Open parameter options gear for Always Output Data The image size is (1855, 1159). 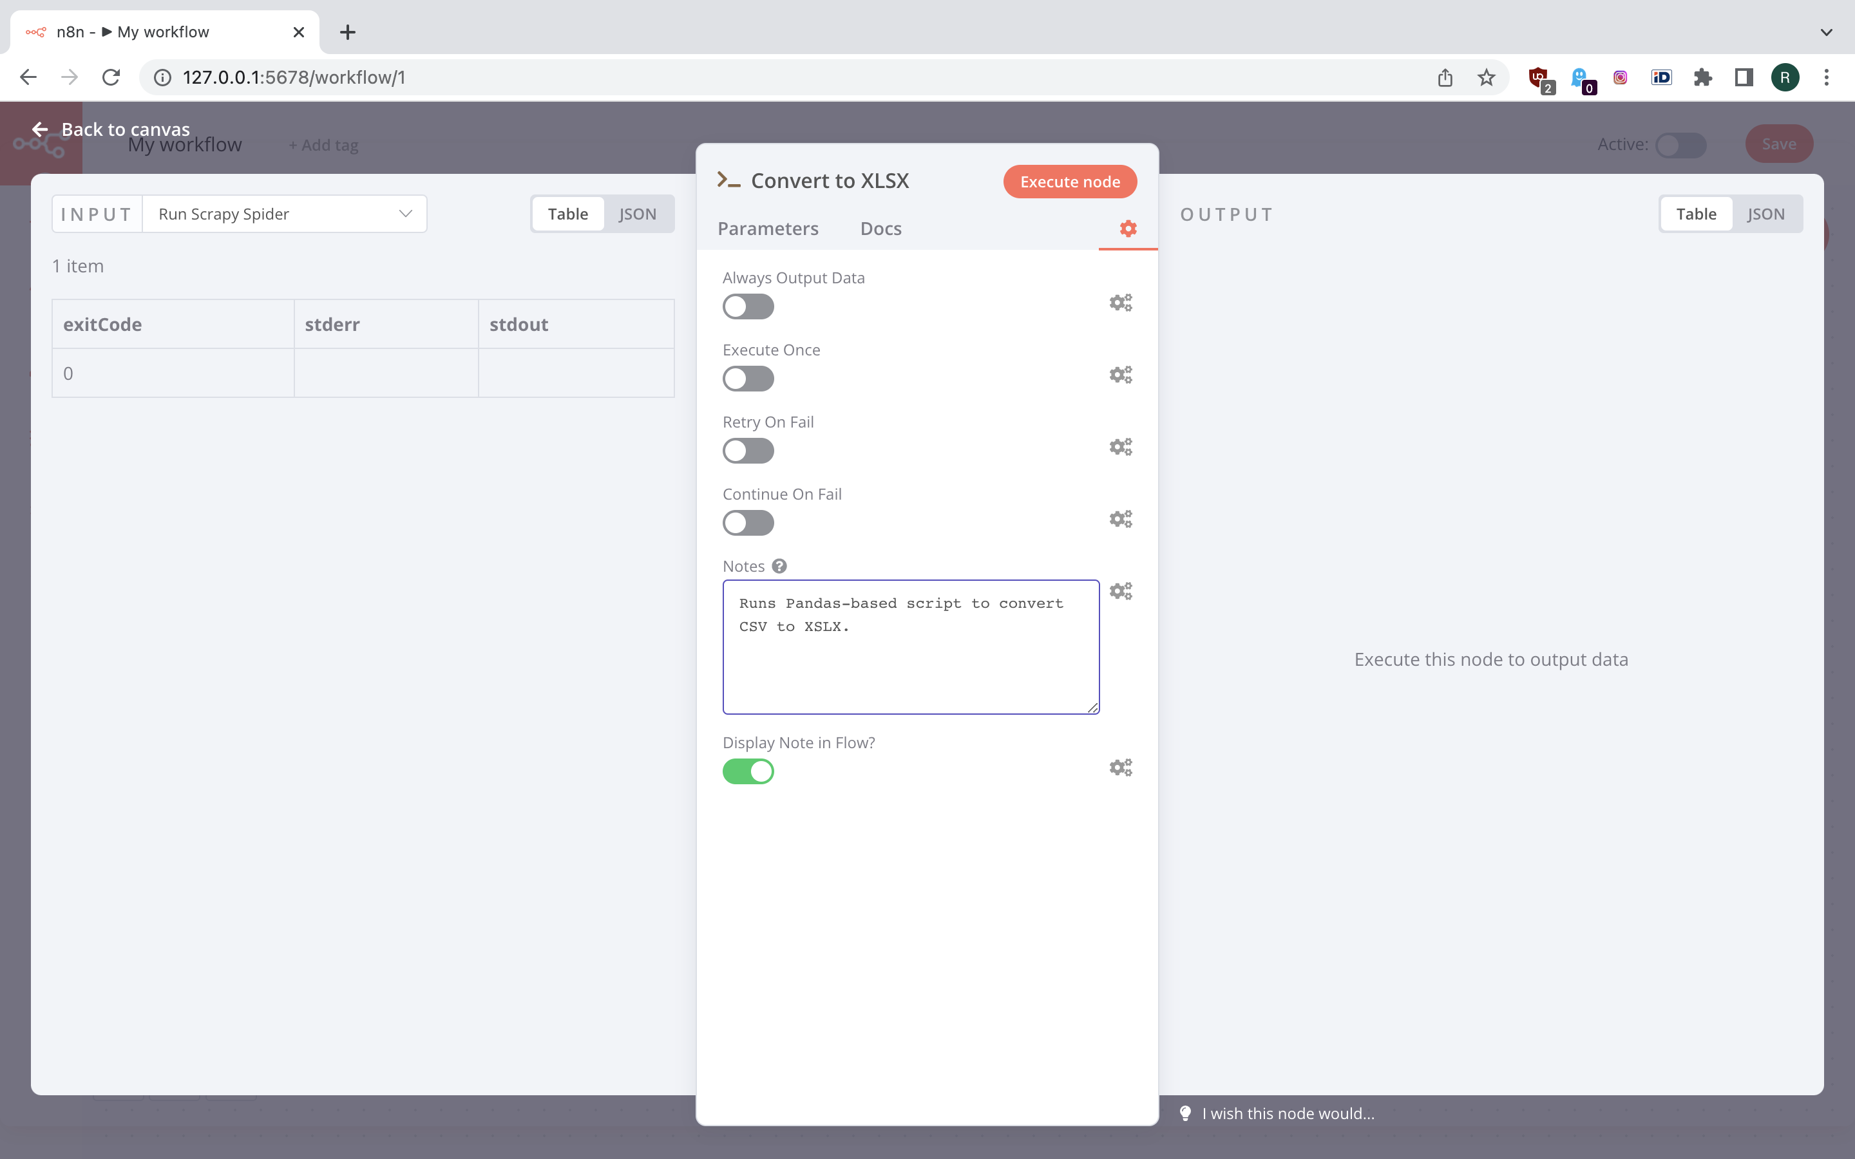[x=1121, y=303]
